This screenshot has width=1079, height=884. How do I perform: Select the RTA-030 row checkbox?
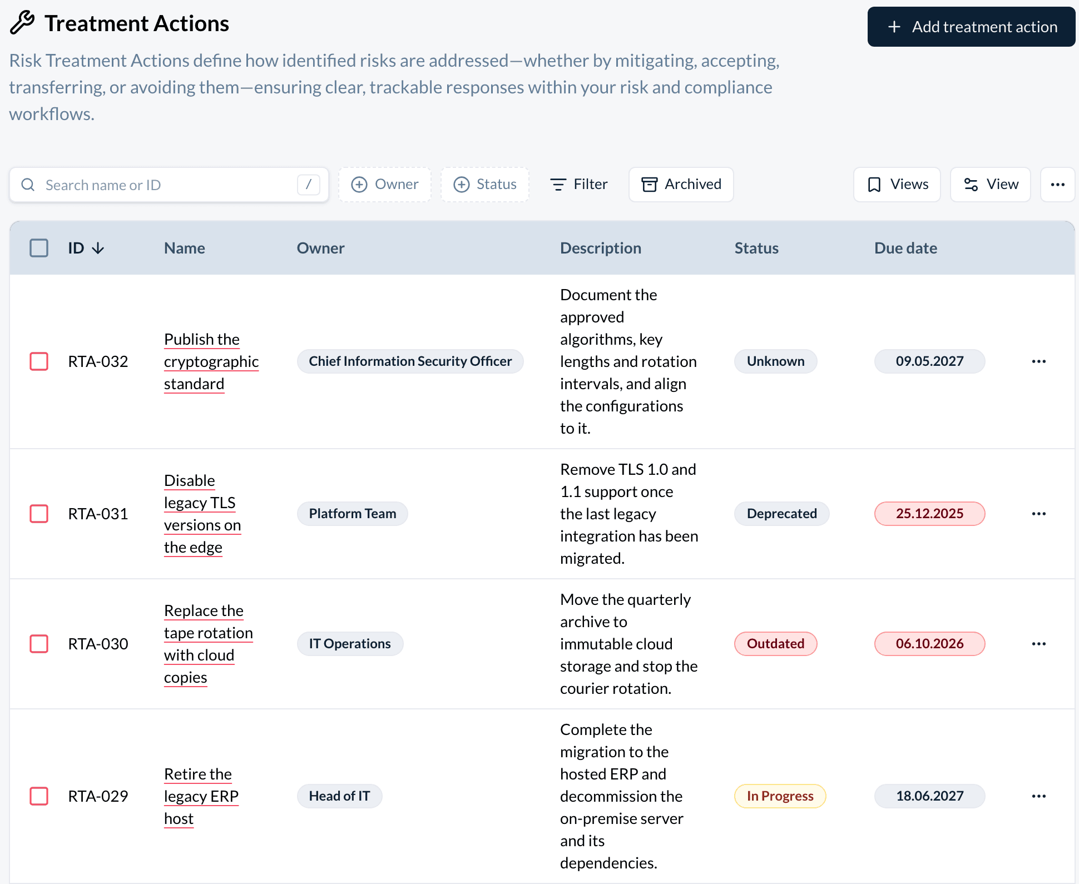39,644
